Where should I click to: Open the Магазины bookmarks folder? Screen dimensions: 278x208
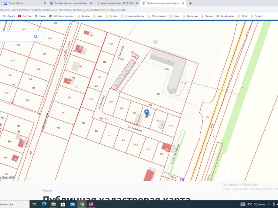(190, 16)
